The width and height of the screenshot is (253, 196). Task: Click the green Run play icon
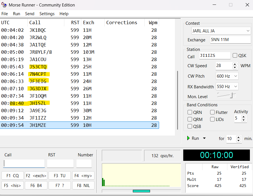[x=188, y=138]
